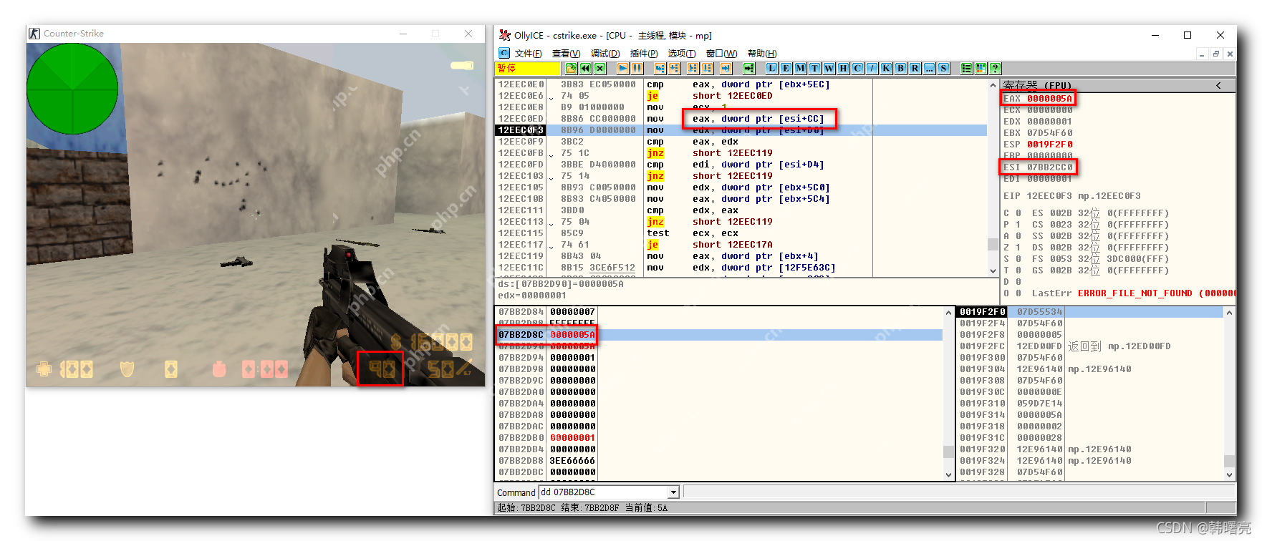Select stack row at address 0019F2F0
The height and width of the screenshot is (541, 1262).
tap(1090, 312)
